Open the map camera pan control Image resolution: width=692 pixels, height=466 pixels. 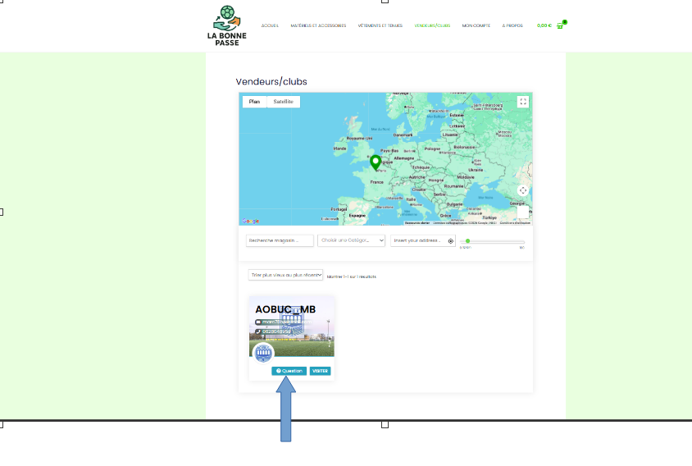523,190
